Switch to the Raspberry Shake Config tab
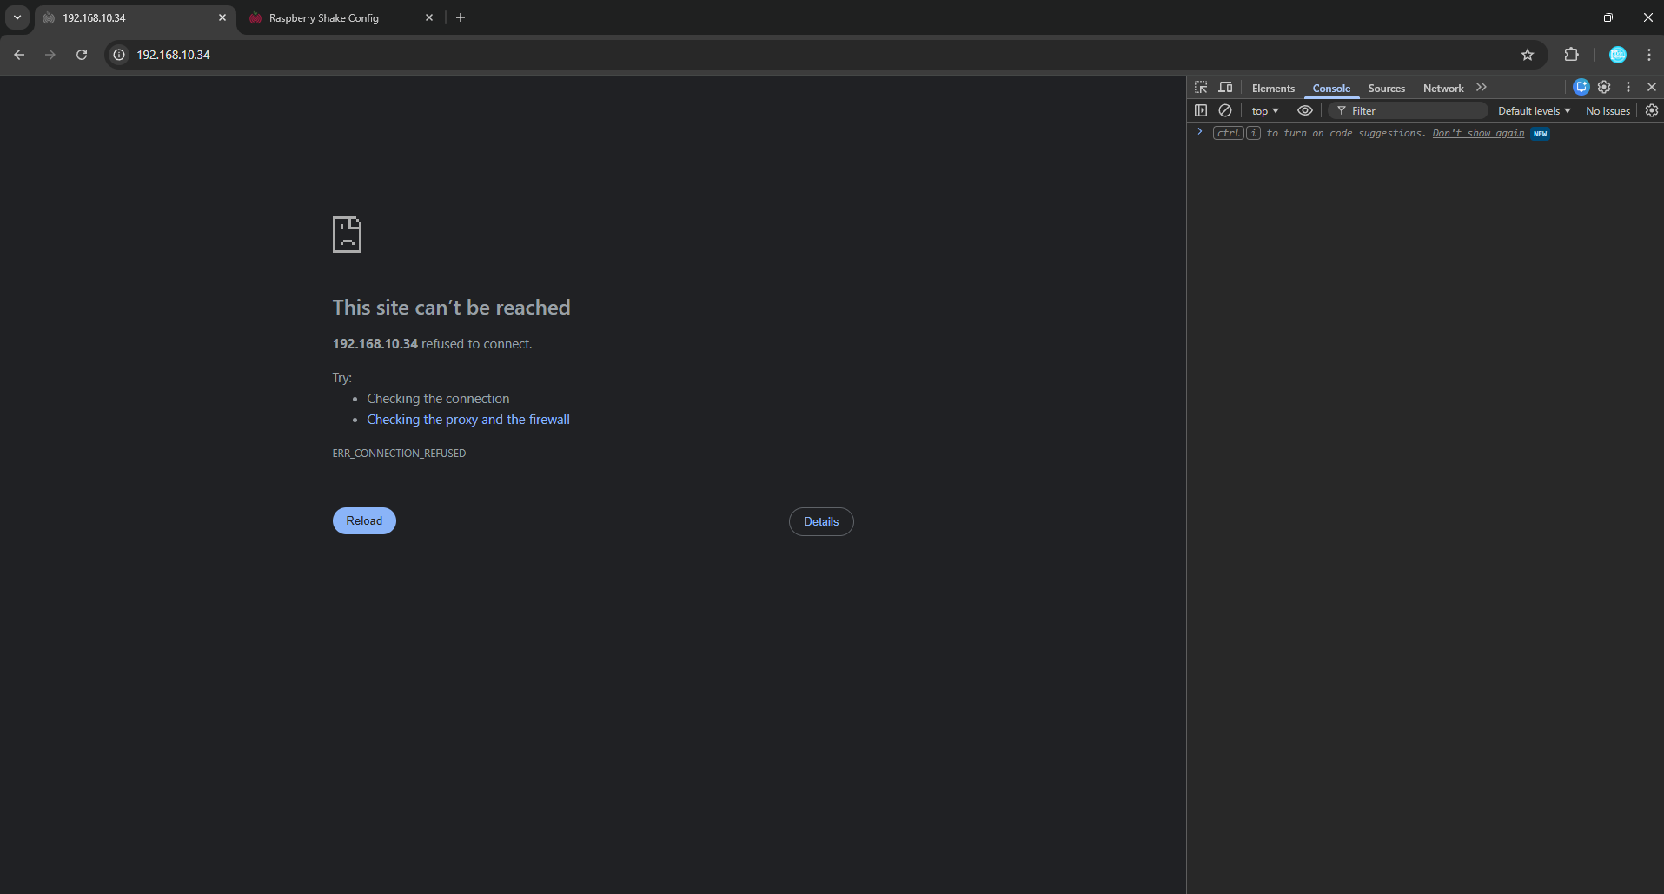This screenshot has width=1664, height=894. (x=324, y=18)
